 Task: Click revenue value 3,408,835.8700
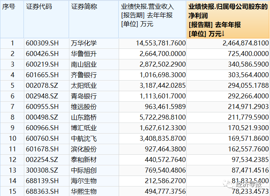click(x=163, y=138)
